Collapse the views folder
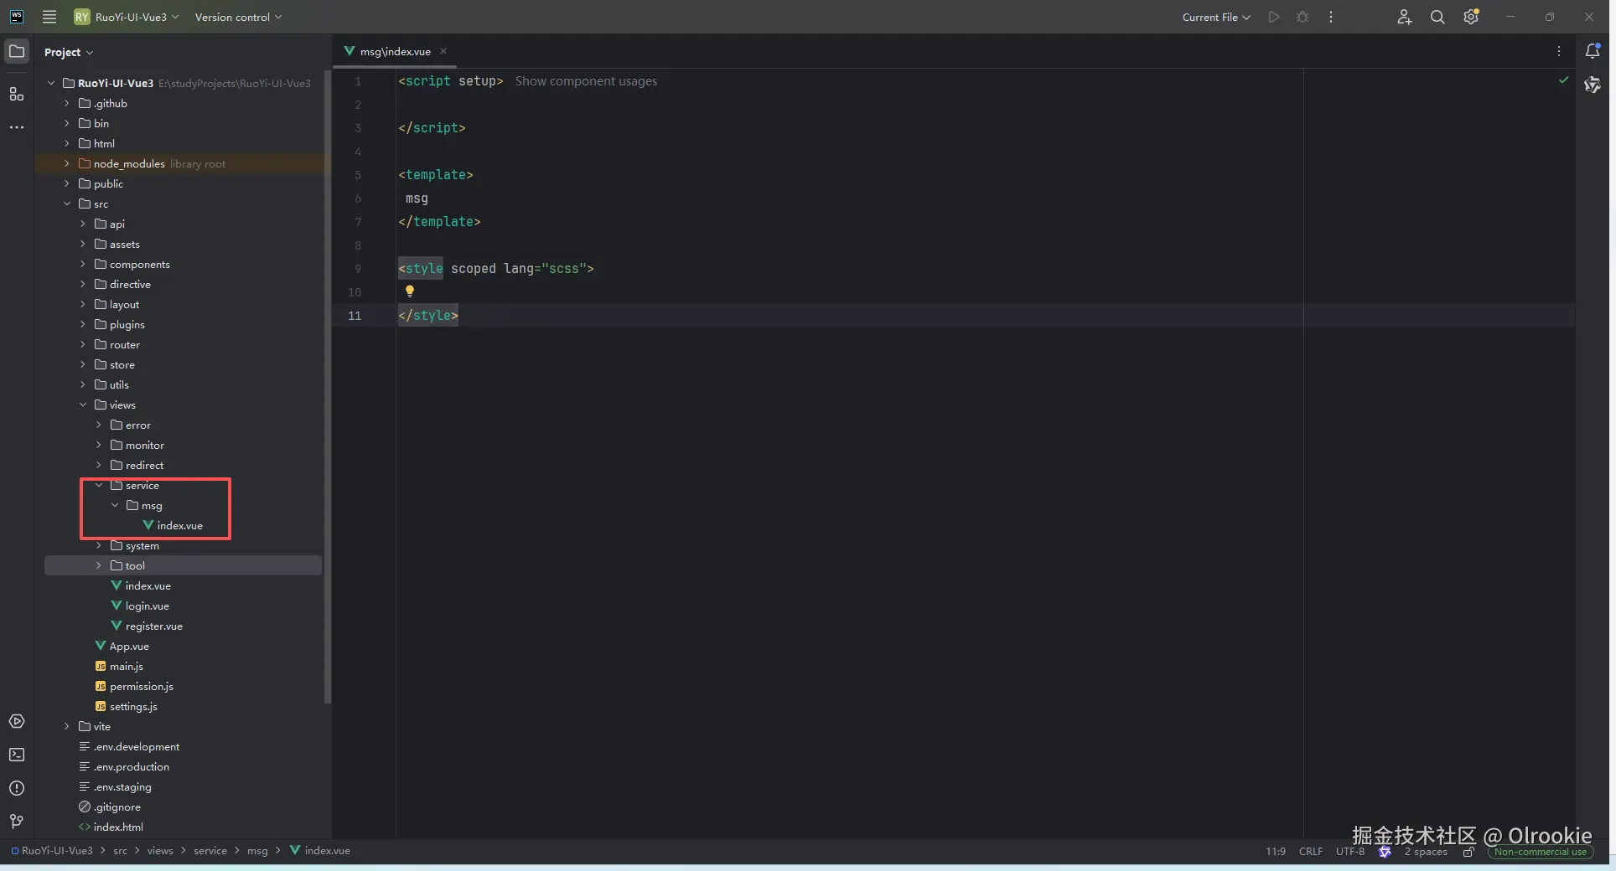The height and width of the screenshot is (871, 1616). point(83,405)
